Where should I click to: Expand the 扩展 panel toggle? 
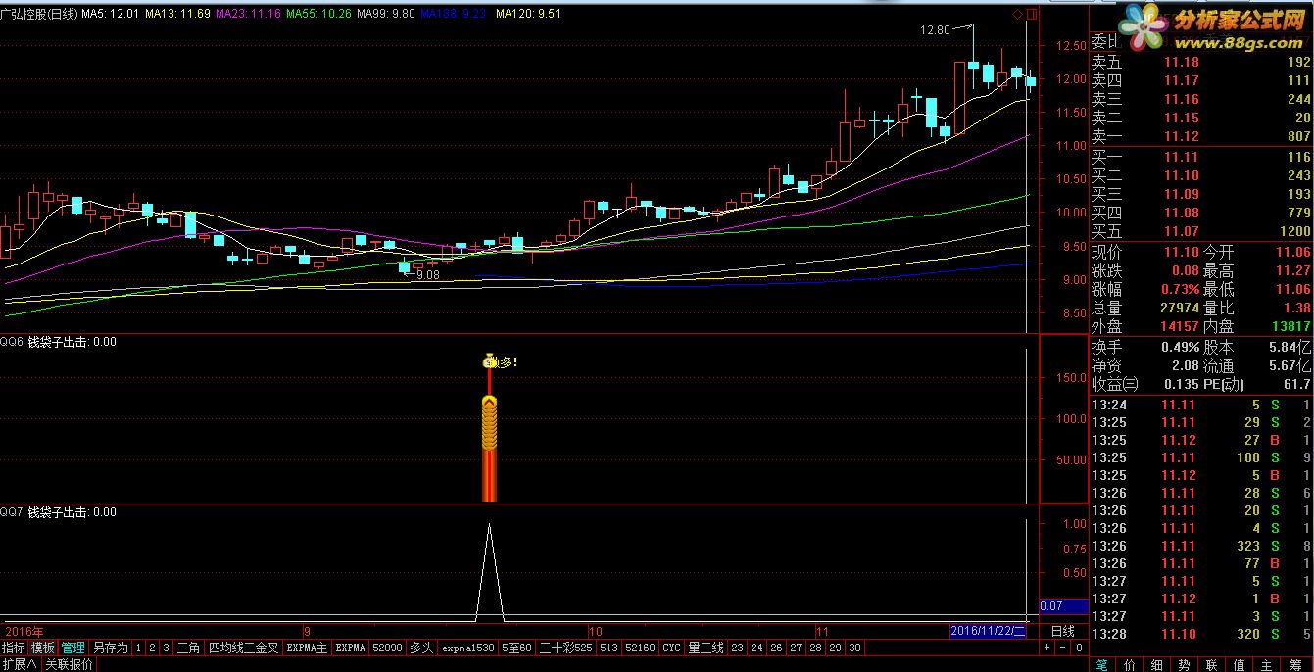19,663
